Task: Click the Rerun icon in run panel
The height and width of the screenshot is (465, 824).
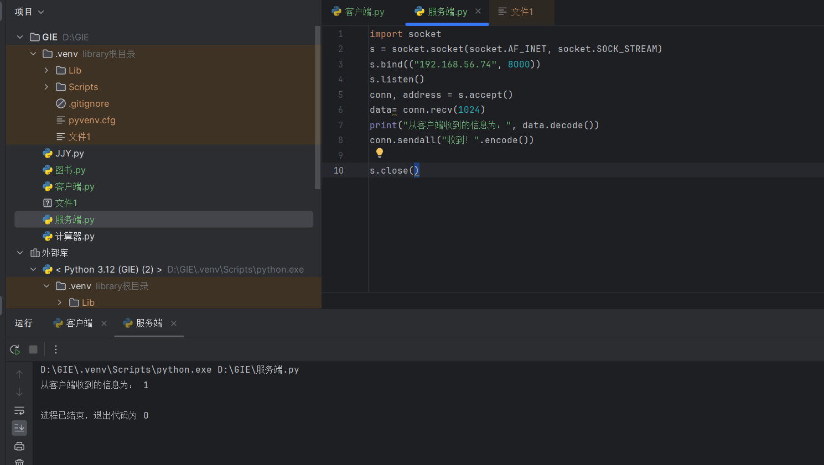Action: tap(15, 349)
